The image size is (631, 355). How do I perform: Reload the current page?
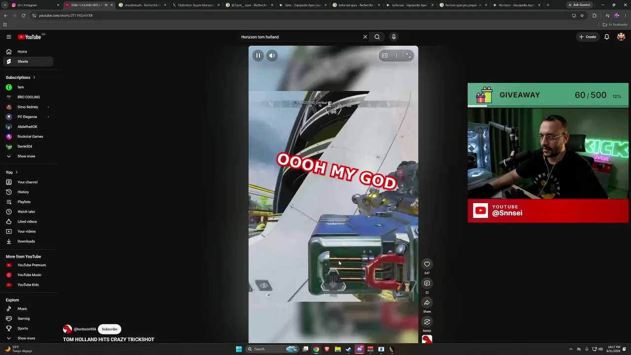pos(23,15)
